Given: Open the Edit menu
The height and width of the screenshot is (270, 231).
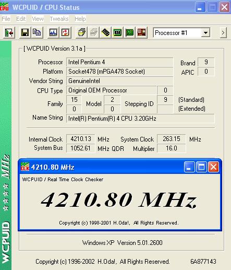Looking at the screenshot, I should coord(21,19).
